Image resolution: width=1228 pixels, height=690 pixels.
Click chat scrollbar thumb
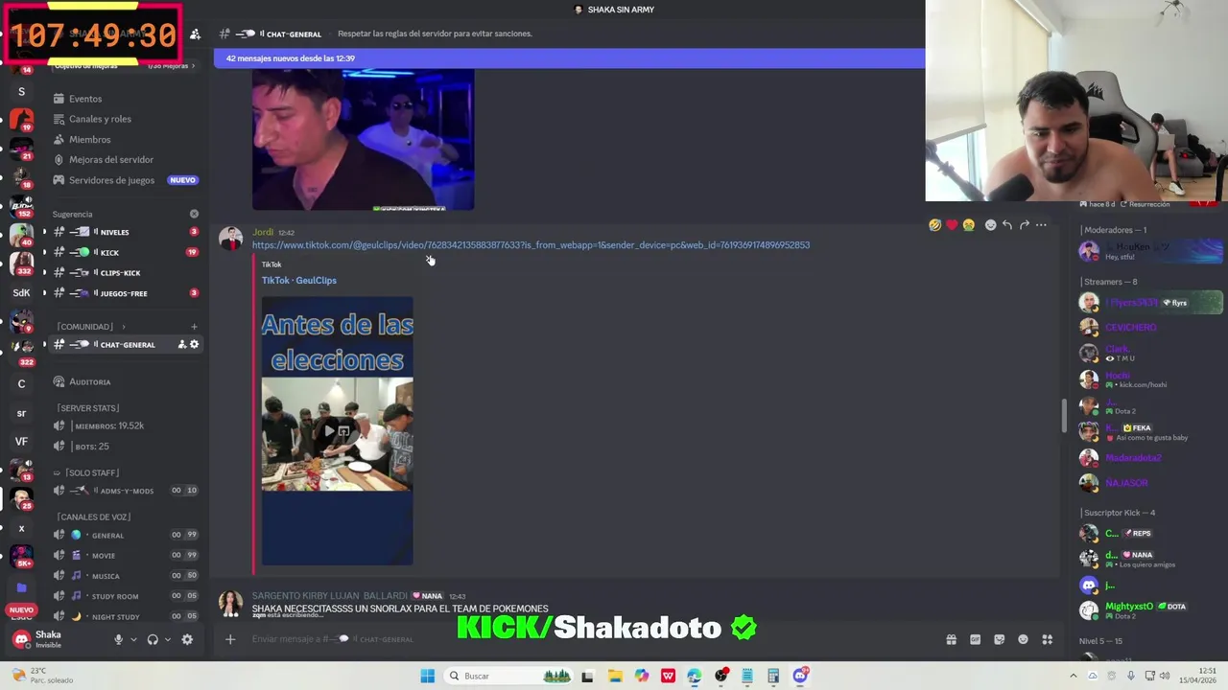[x=1063, y=415]
